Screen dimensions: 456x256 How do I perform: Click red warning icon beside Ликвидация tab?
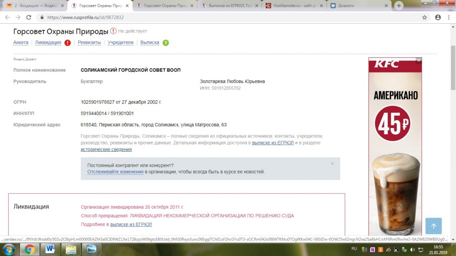(67, 43)
